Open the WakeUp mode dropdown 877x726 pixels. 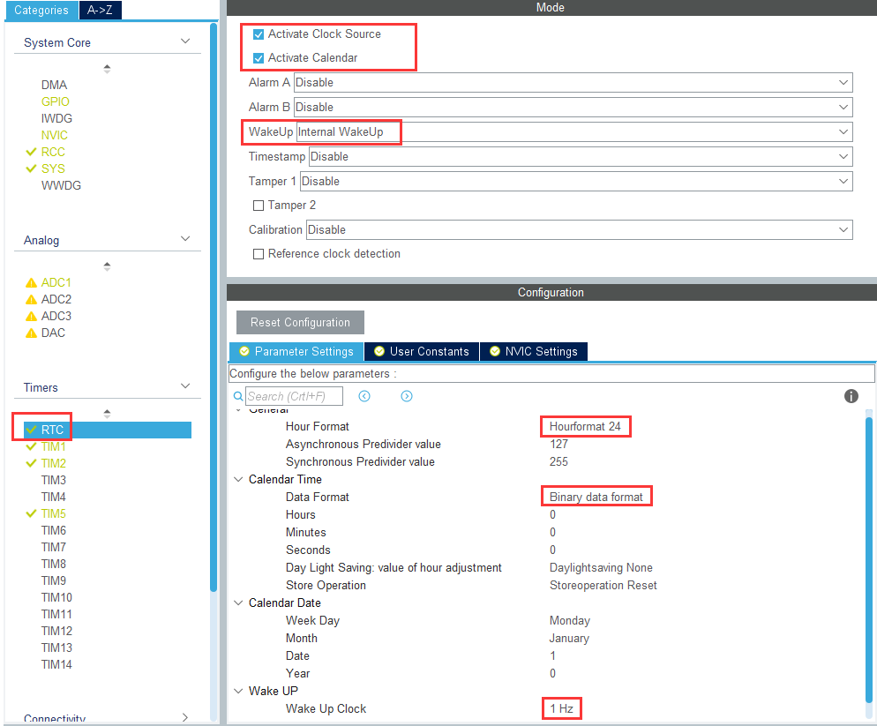[x=573, y=132]
